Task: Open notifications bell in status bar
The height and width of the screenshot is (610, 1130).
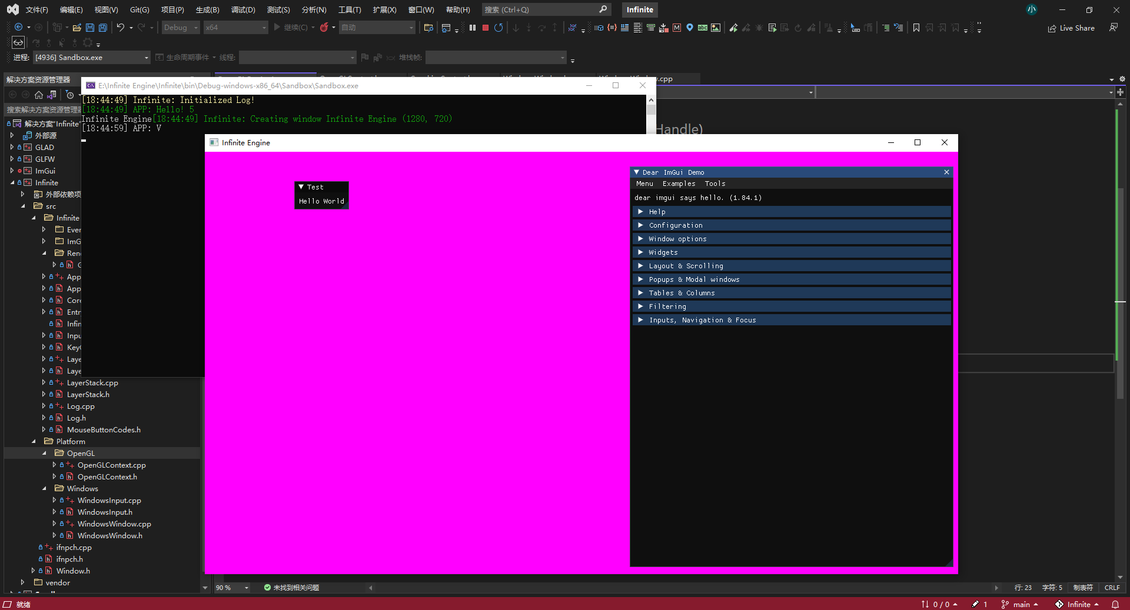Action: pyautogui.click(x=1115, y=604)
